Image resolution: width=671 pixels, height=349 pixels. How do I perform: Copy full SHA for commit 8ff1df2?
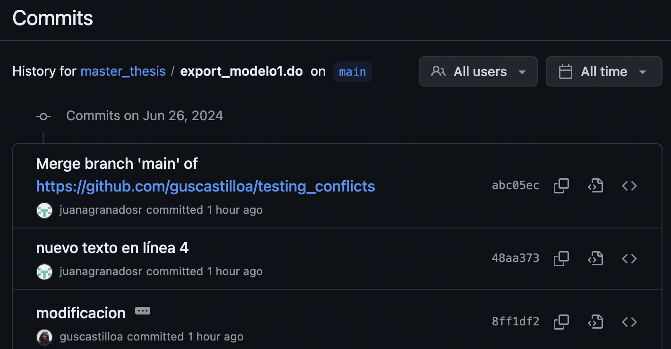(561, 322)
